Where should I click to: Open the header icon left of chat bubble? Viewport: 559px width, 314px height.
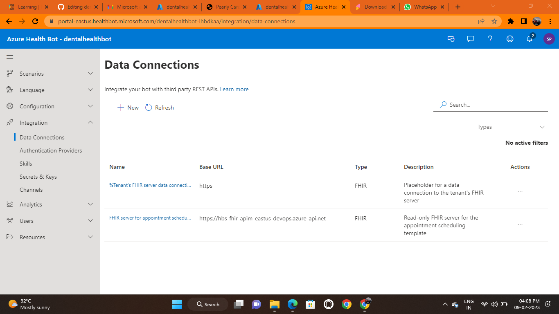(x=451, y=39)
